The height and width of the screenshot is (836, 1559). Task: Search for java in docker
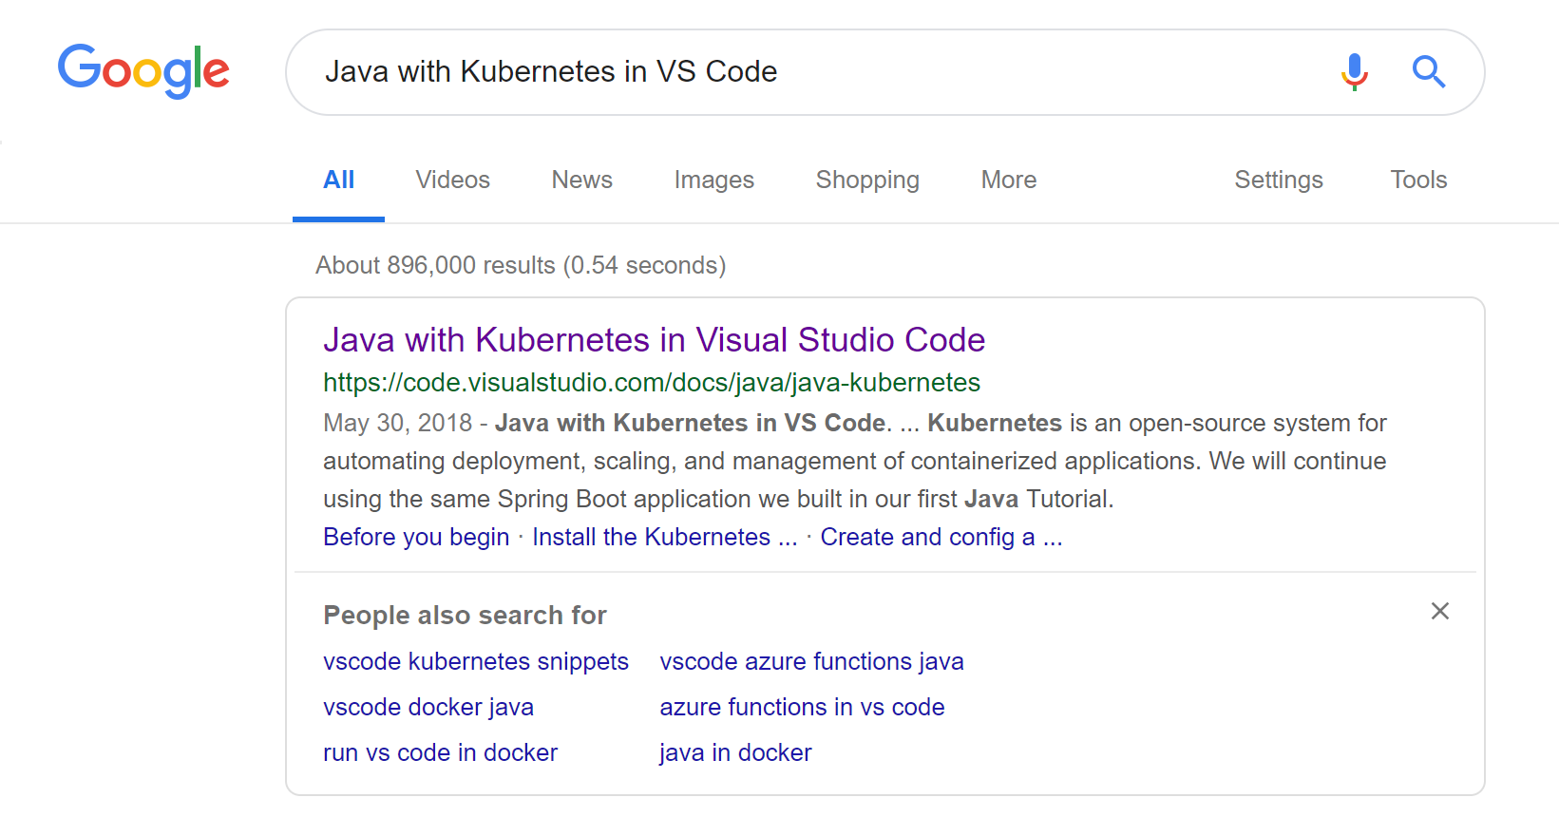[735, 752]
